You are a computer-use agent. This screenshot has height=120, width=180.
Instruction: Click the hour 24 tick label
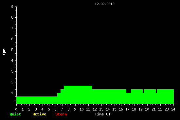[x=173, y=109]
